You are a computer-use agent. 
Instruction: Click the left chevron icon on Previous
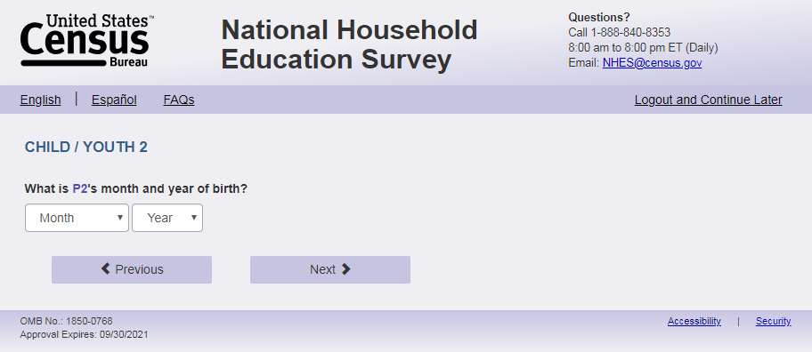pos(106,268)
